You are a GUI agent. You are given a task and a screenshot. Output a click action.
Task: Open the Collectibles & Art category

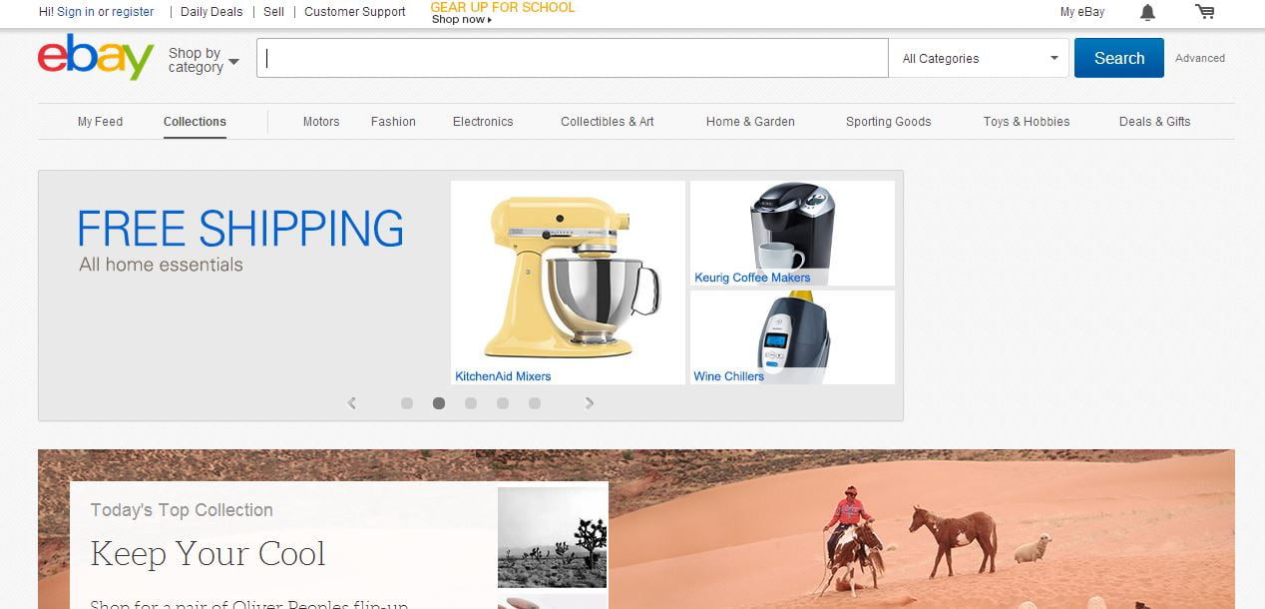(x=608, y=122)
